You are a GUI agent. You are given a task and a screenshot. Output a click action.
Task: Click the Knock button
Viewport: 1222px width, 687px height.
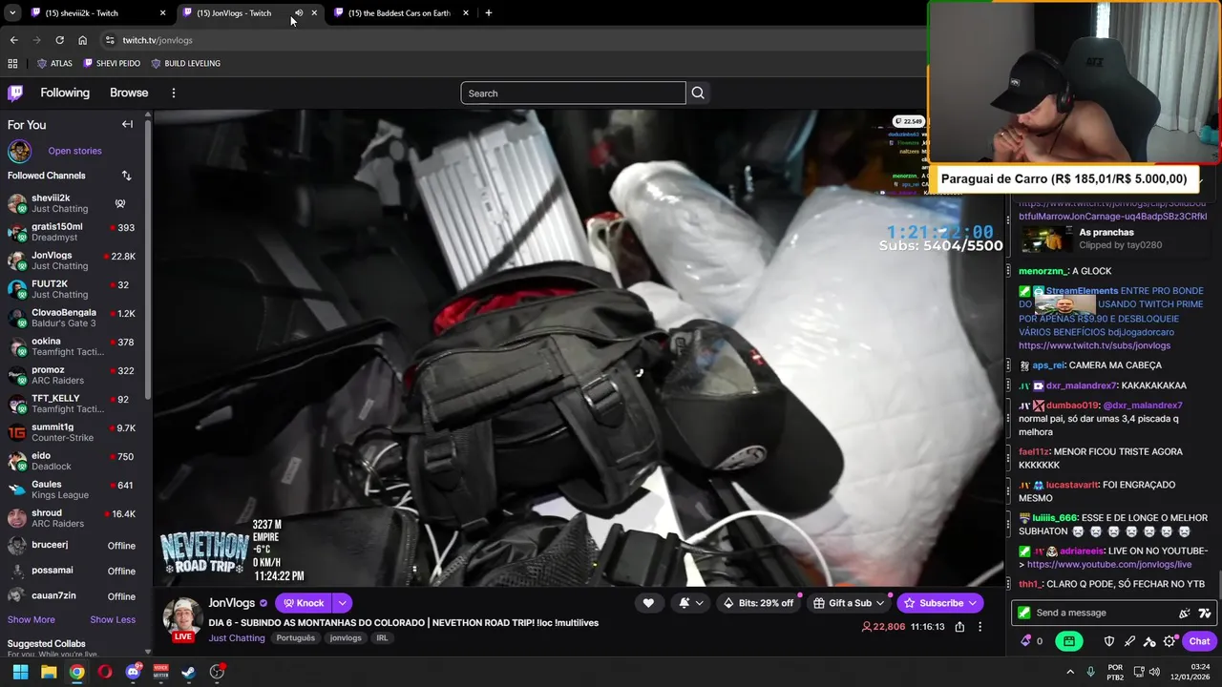[303, 603]
